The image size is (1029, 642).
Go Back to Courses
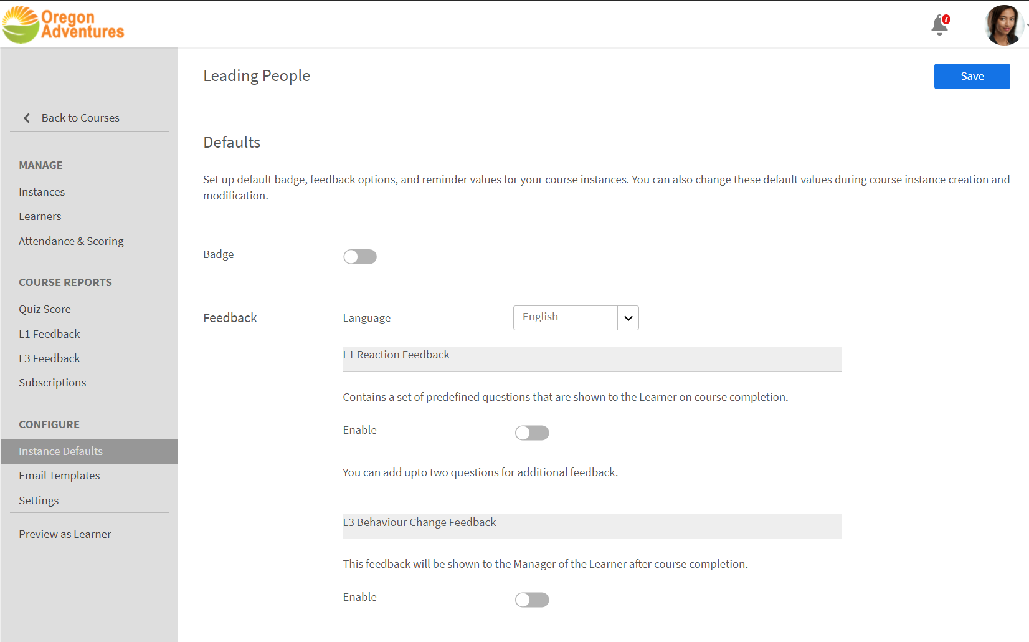pyautogui.click(x=80, y=118)
